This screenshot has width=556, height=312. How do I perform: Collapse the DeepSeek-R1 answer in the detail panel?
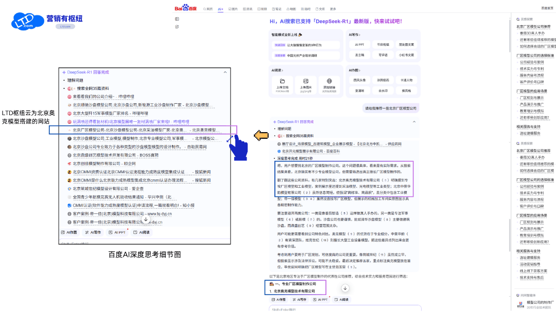tap(225, 72)
